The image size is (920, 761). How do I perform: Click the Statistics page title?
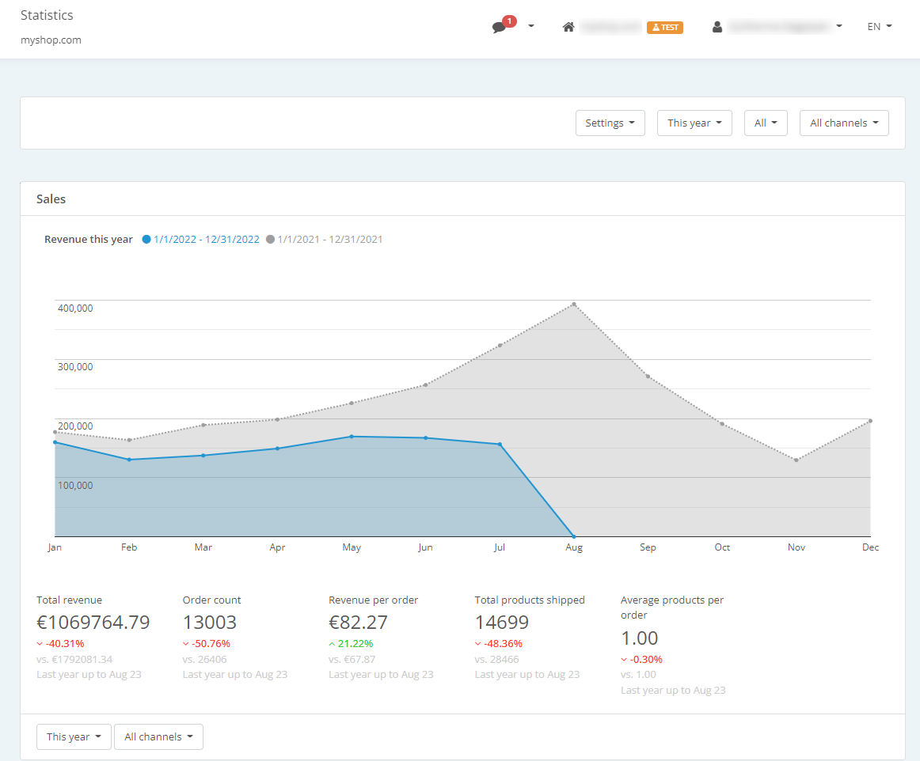pyautogui.click(x=47, y=15)
